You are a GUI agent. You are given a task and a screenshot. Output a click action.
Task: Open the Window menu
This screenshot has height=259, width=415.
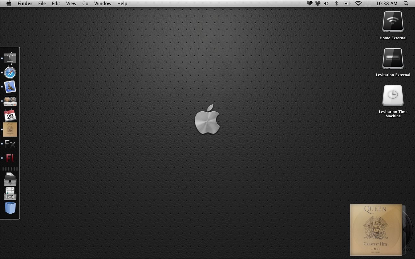[x=103, y=3]
